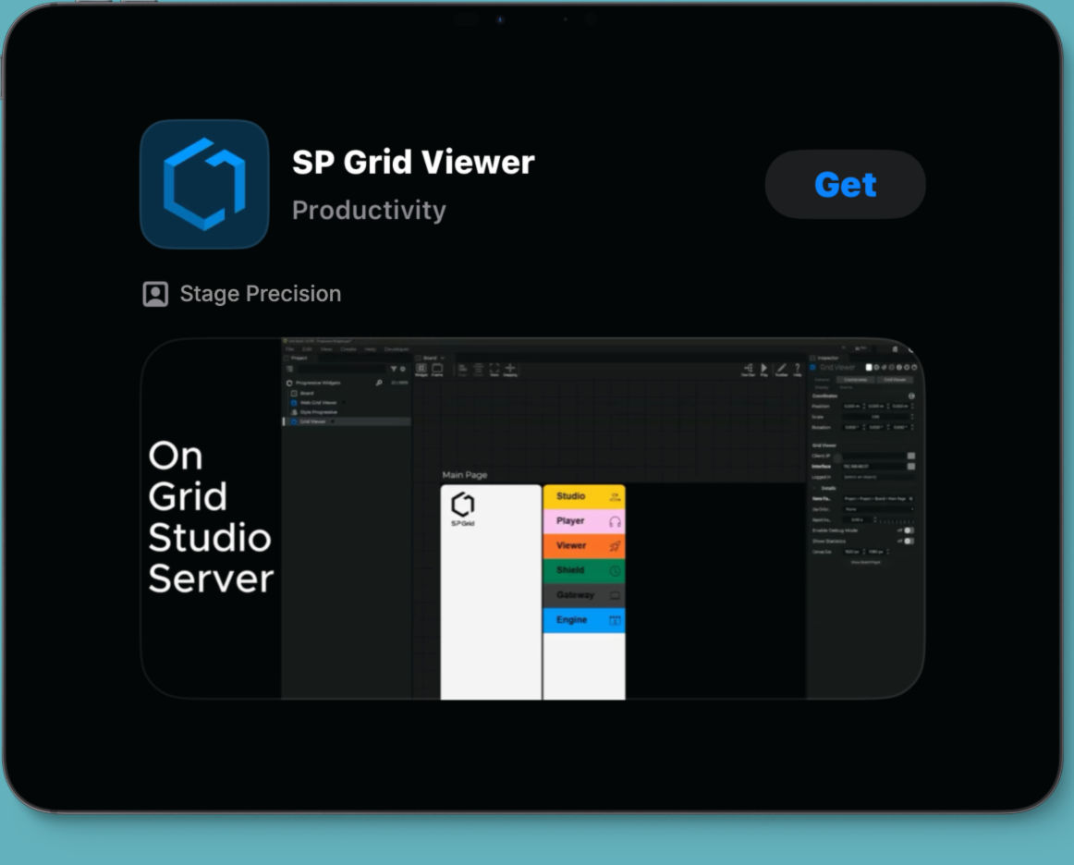Click the SP Grid hexagon logo on Main Page

coord(462,505)
